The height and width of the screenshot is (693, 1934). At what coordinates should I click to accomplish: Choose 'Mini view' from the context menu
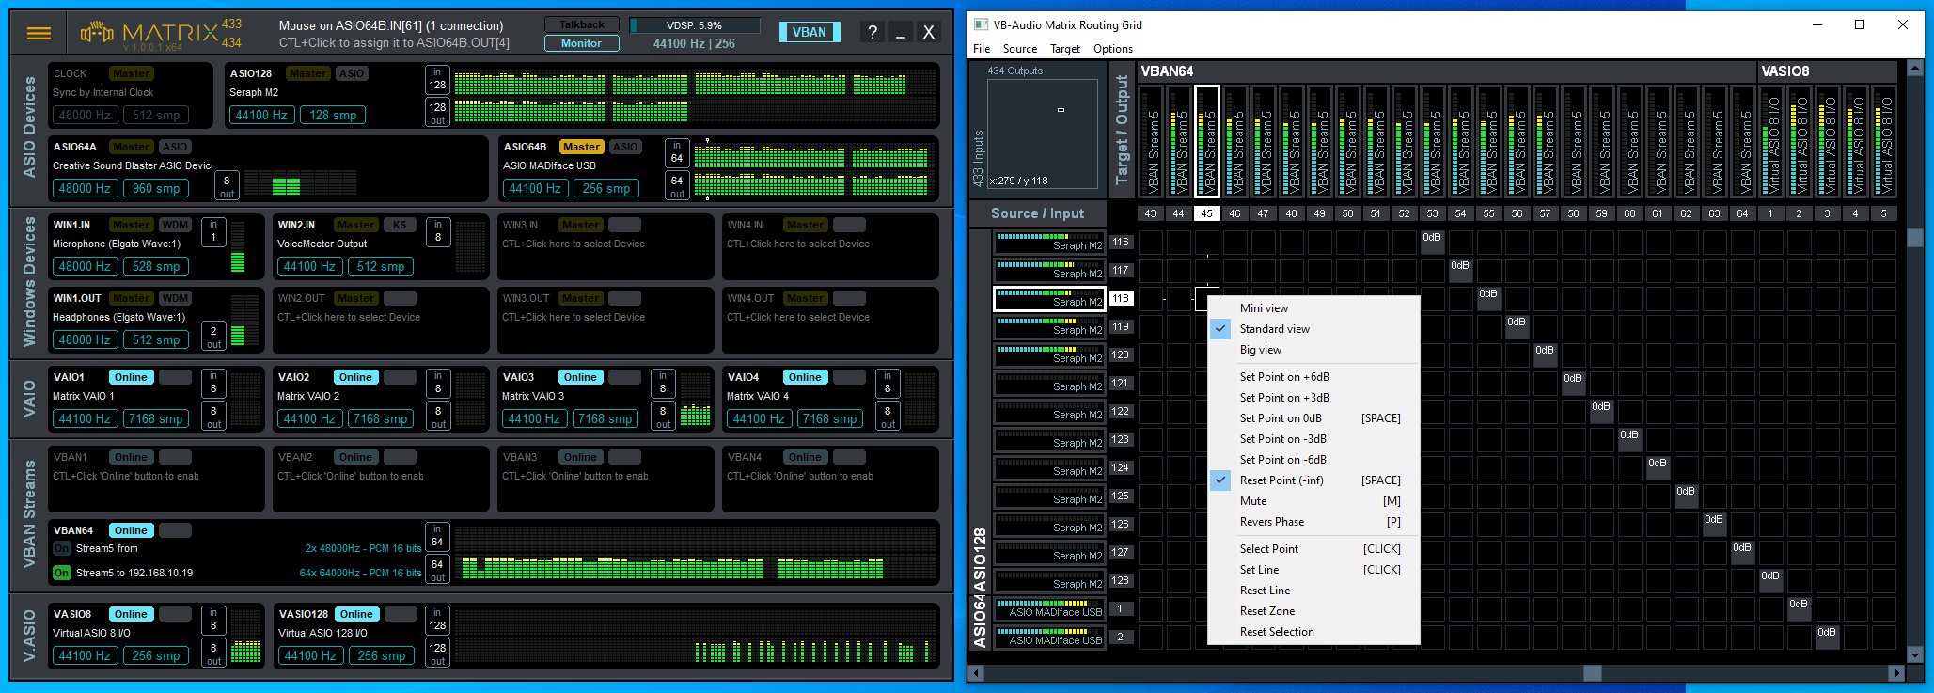pyautogui.click(x=1313, y=308)
